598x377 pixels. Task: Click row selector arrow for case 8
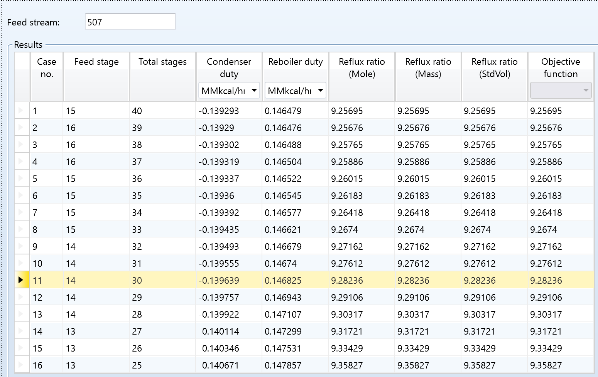pos(21,229)
